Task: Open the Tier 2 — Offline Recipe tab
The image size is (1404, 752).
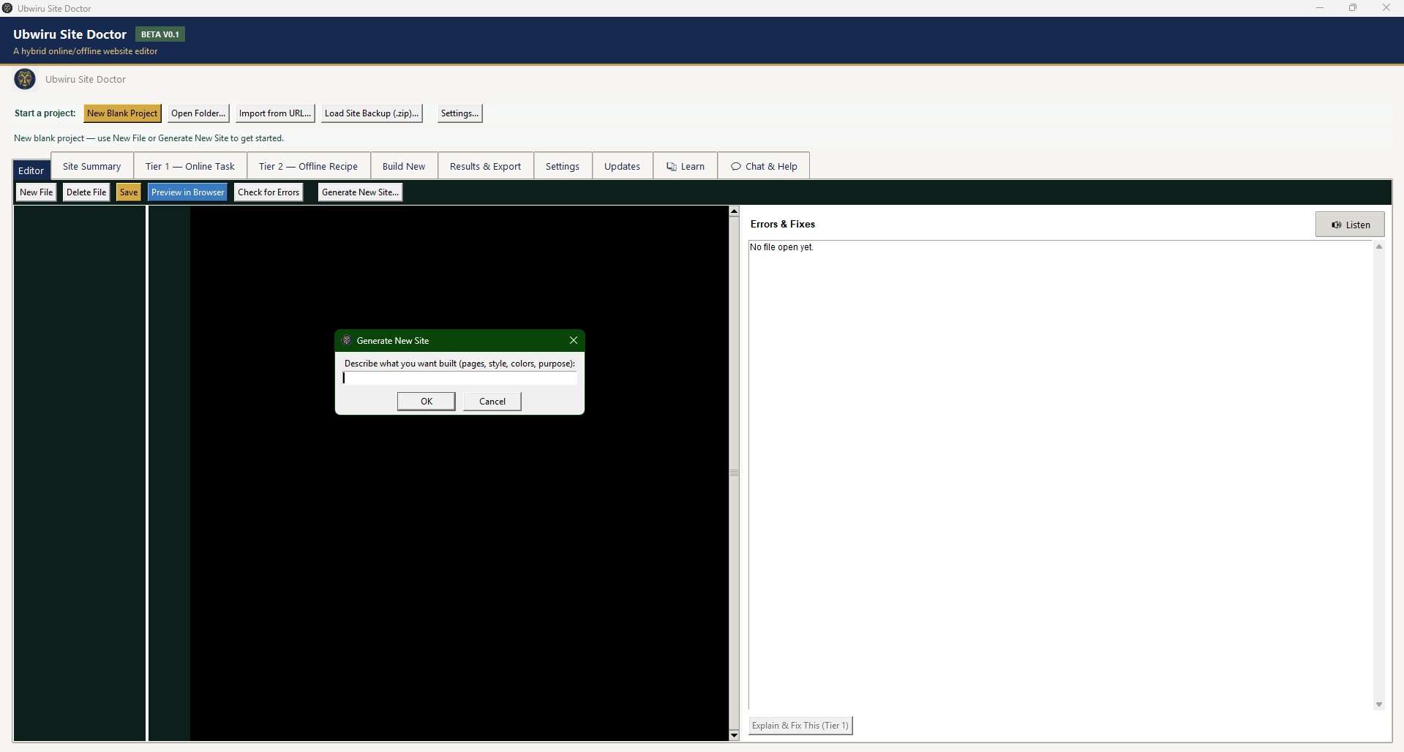Action: point(309,167)
